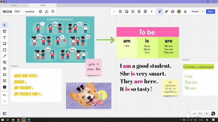Screen dimensions: 218x122
Task: Pick the Connection line arrow tool
Action: pyautogui.click(x=5, y=56)
